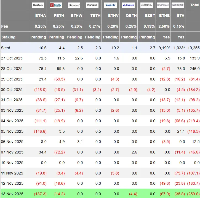Image resolution: width=200 pixels, height=198 pixels.
Task: Click the 0.21% fee for TETH
Action: tap(95, 26)
